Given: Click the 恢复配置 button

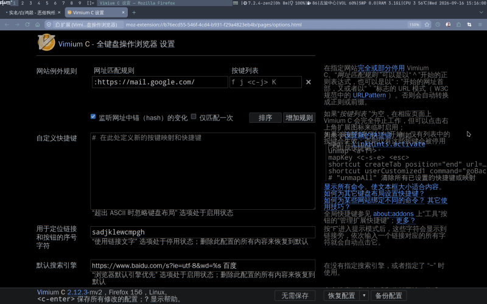Looking at the screenshot, I should click(342, 295).
